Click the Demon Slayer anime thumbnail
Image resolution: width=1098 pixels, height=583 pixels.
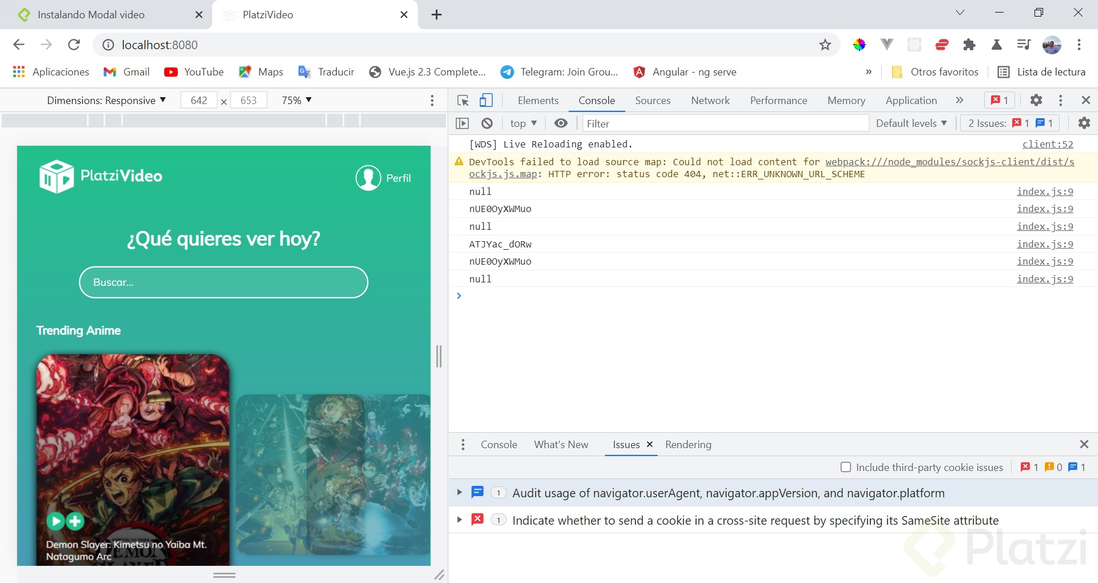coord(133,460)
